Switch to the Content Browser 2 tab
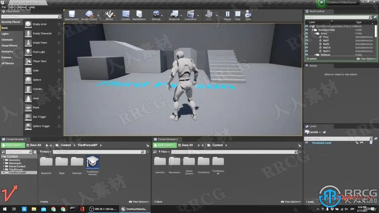 pyautogui.click(x=168, y=139)
